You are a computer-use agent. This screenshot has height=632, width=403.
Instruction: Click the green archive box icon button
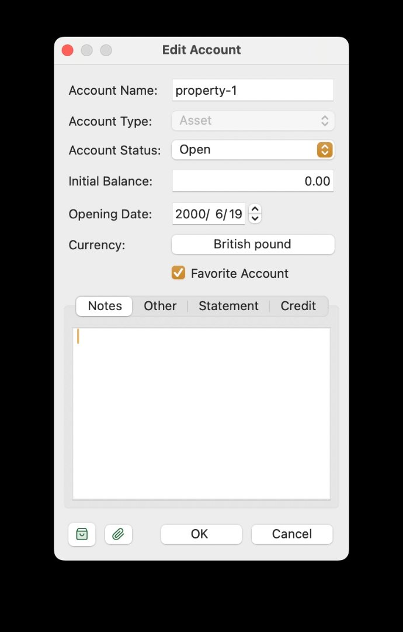click(x=82, y=534)
